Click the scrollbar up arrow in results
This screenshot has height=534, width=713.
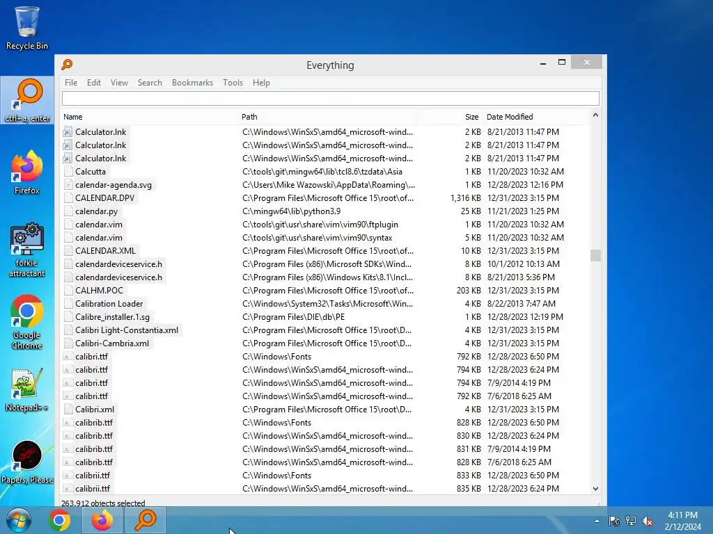(x=596, y=115)
